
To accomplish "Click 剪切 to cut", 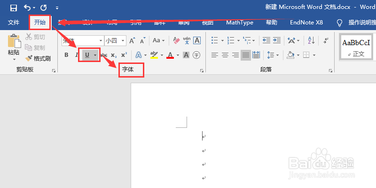I will [x=35, y=37].
